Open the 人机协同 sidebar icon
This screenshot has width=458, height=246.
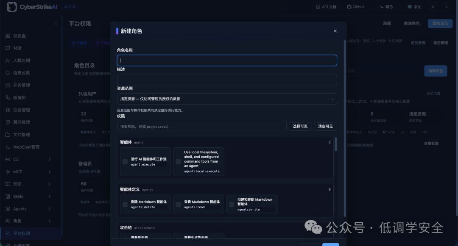click(x=8, y=61)
